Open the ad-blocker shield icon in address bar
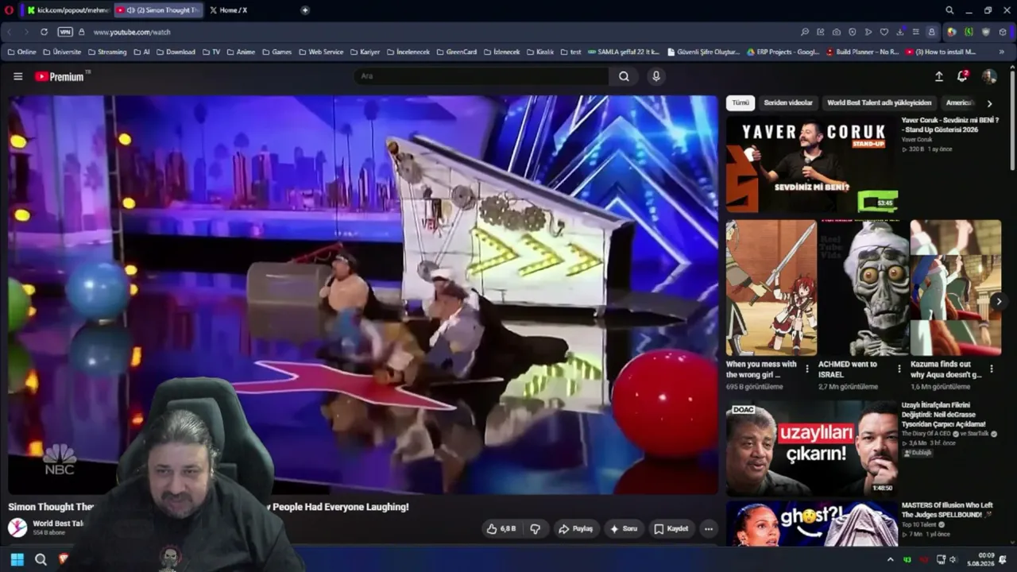1017x572 pixels. click(853, 32)
